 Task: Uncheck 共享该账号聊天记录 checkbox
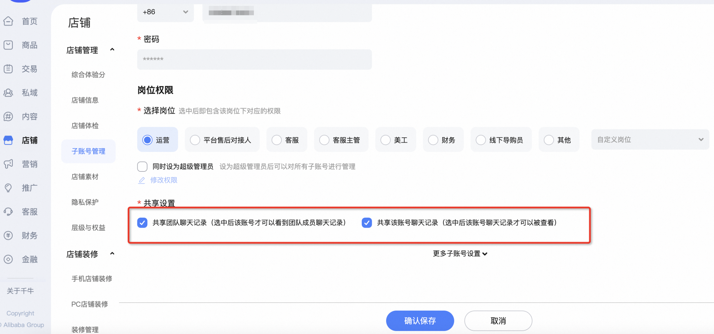coord(367,223)
